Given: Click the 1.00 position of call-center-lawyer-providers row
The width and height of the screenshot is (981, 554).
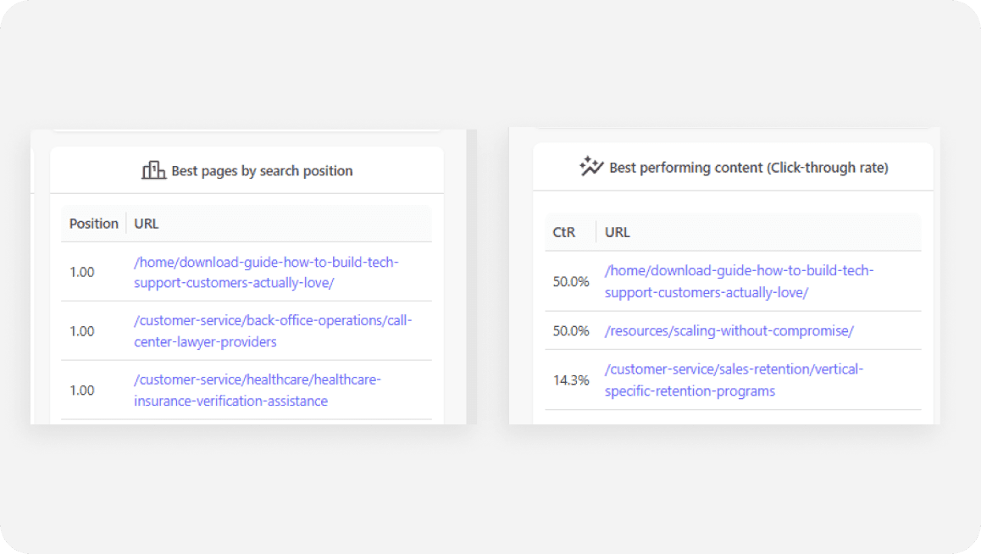Looking at the screenshot, I should point(82,331).
